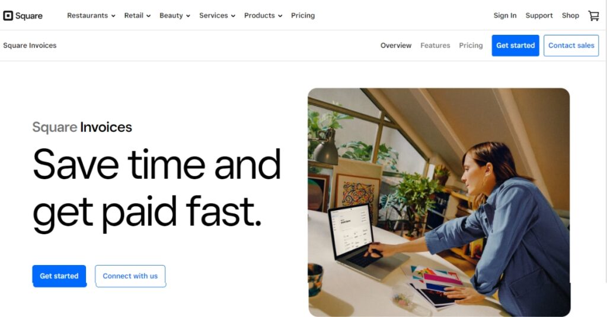Viewport: 607px width, 317px height.
Task: Click the Contact sales button
Action: pos(571,46)
